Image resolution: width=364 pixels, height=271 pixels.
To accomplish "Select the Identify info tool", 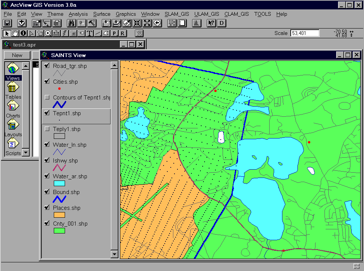I will click(x=23, y=33).
